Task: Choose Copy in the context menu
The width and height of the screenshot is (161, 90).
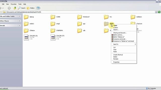Action: (x=124, y=49)
